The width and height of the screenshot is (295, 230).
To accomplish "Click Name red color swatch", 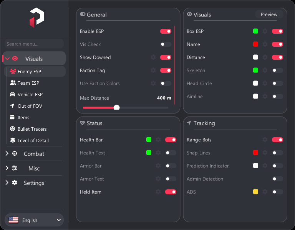I will (x=255, y=44).
